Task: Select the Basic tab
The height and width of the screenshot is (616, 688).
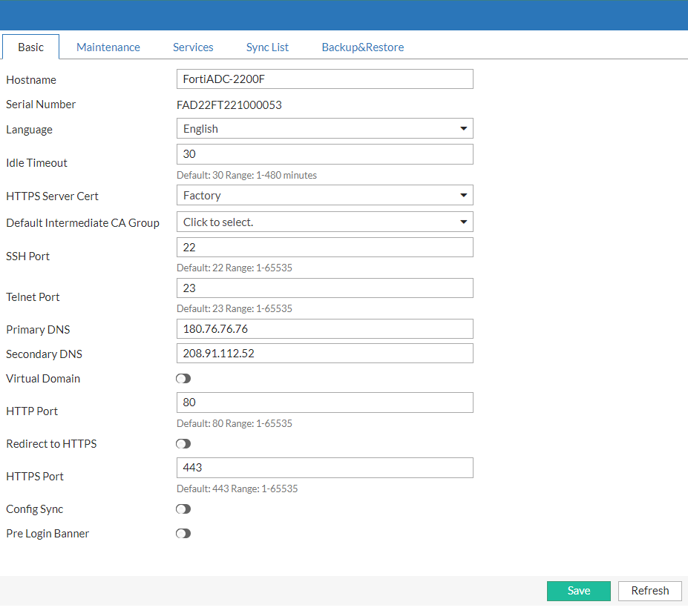Action: tap(30, 47)
